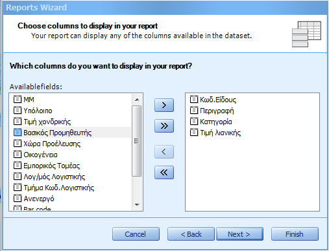The width and height of the screenshot is (329, 251).
Task: Click the field icon beside Κωδ.Είδους
Action: [194, 100]
